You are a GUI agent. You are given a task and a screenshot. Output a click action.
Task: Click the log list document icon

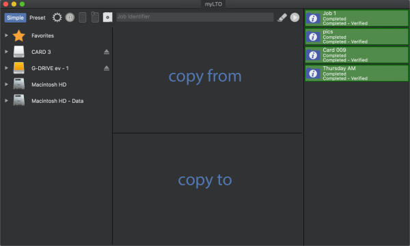point(83,18)
